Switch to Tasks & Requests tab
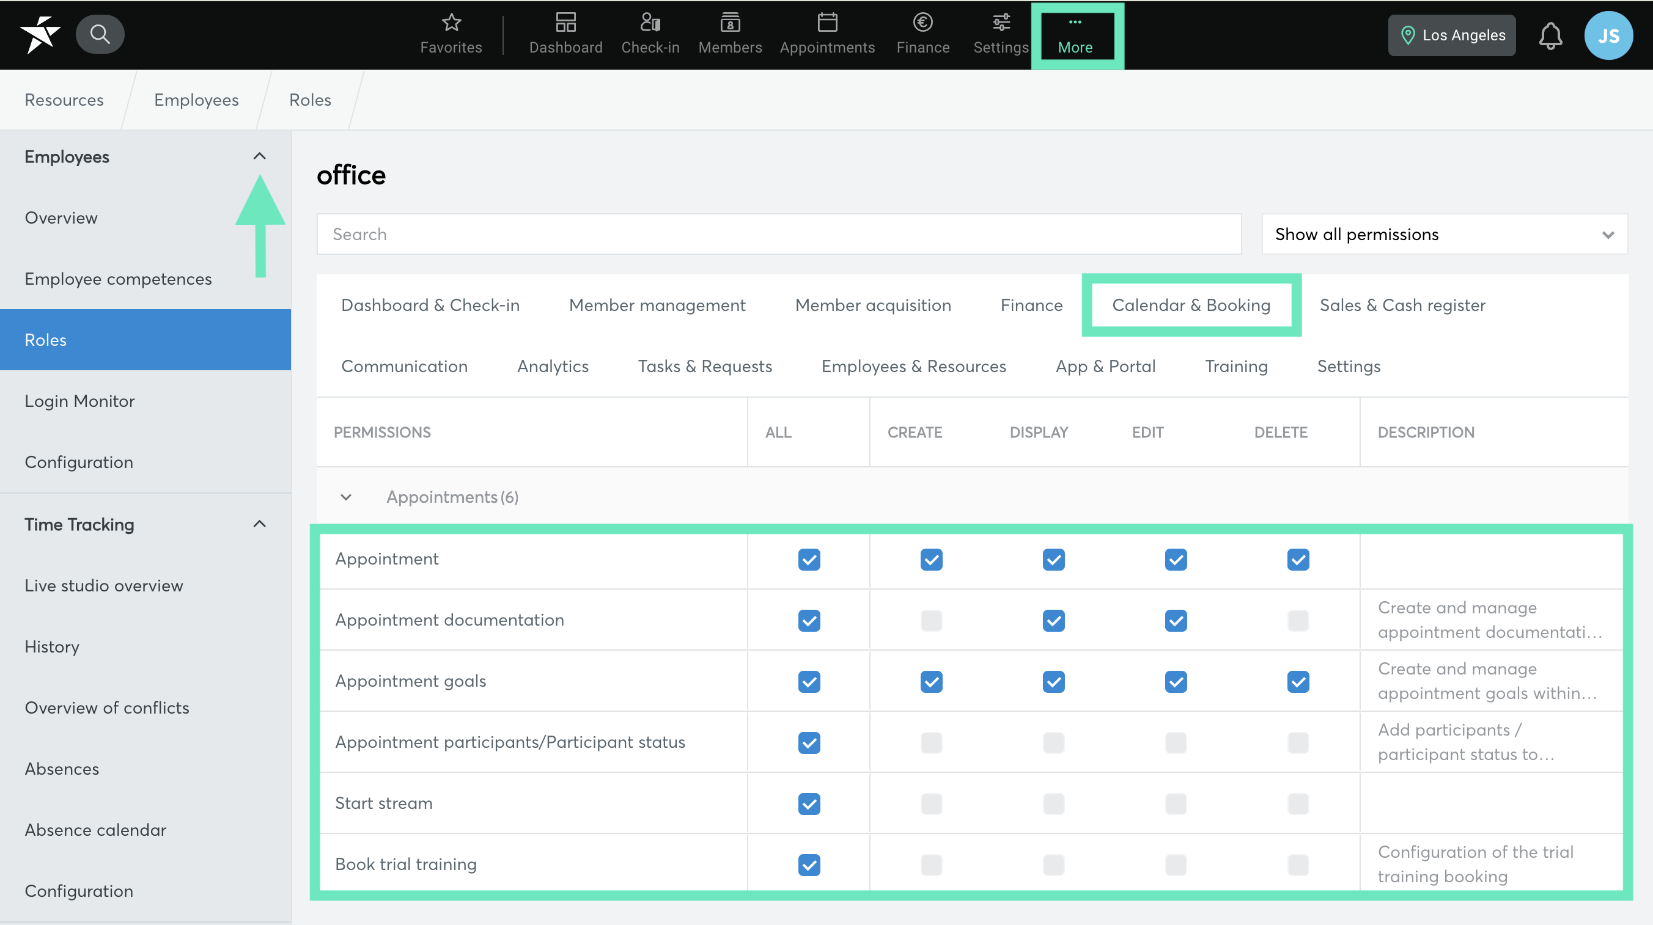 (705, 367)
